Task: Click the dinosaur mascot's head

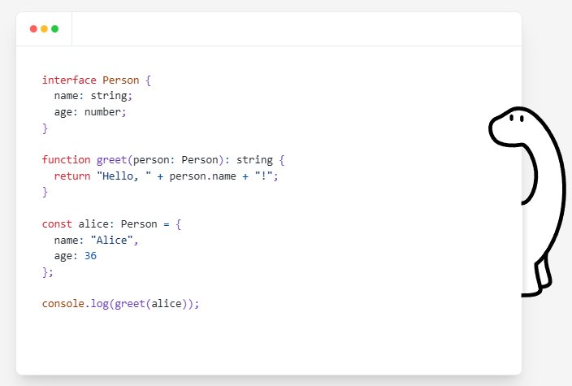Action: pos(510,127)
